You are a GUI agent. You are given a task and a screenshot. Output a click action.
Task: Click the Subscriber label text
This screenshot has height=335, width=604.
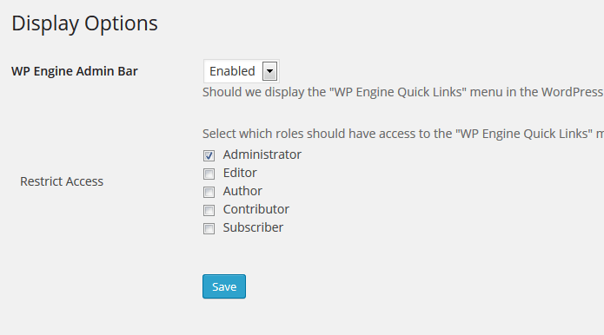[x=253, y=227]
